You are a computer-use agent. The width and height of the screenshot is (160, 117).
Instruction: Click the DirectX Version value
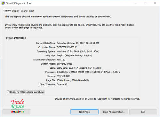point(62,84)
